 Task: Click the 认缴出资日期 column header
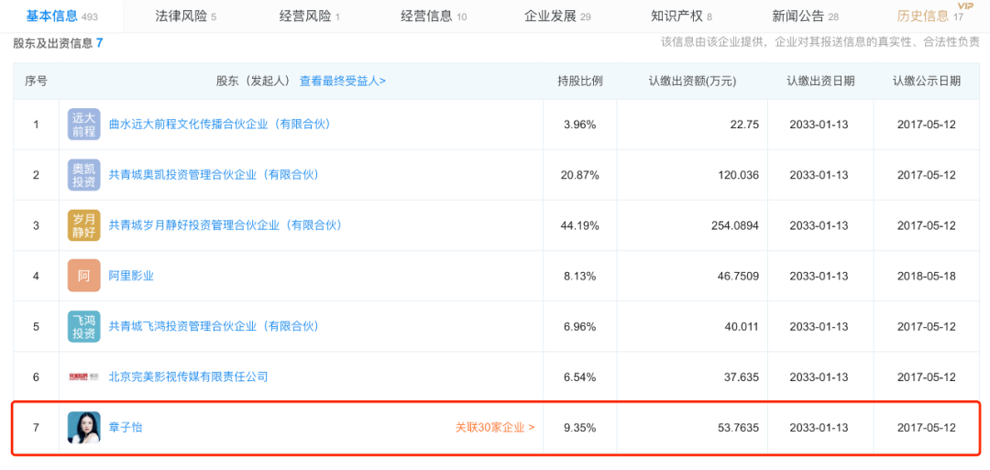click(820, 81)
